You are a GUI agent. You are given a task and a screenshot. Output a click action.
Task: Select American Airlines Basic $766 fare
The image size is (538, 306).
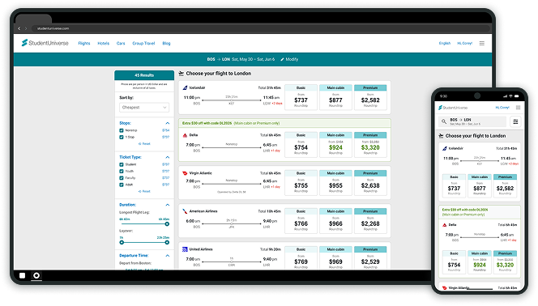click(x=301, y=221)
